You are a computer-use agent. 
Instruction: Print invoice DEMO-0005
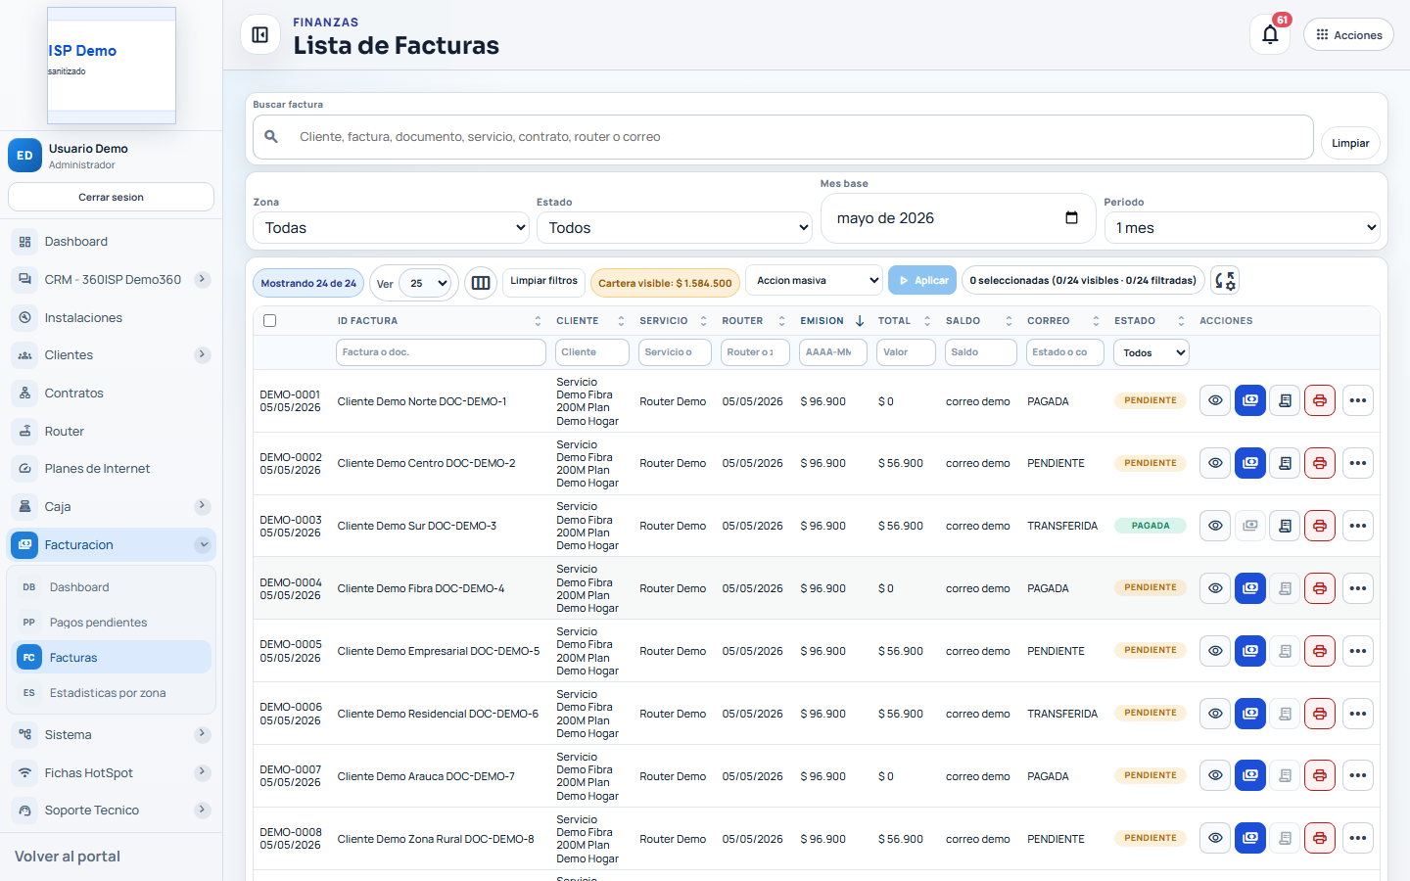(x=1320, y=651)
